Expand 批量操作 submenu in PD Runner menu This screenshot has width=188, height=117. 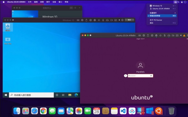point(162,13)
